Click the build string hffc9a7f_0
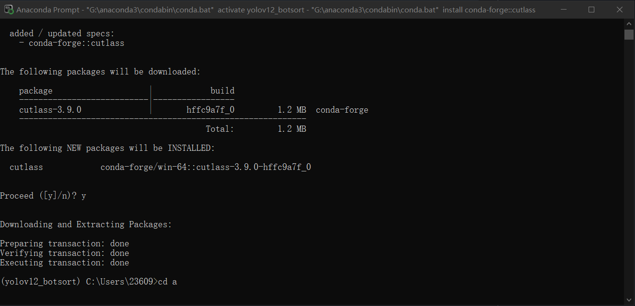The width and height of the screenshot is (635, 306). [x=210, y=109]
